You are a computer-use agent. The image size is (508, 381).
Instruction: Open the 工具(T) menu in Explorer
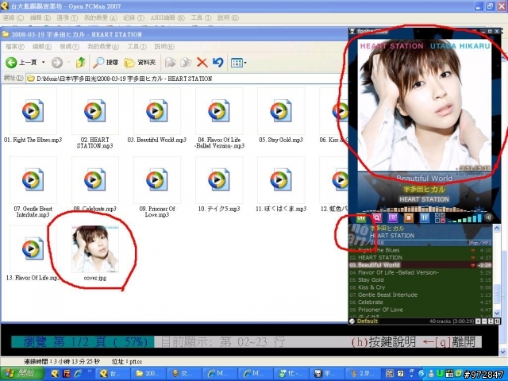pos(137,47)
